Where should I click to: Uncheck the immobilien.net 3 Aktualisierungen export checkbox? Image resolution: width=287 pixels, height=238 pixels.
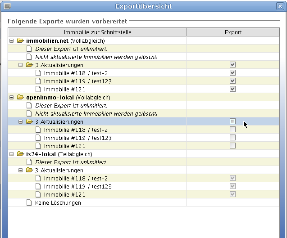(x=232, y=65)
